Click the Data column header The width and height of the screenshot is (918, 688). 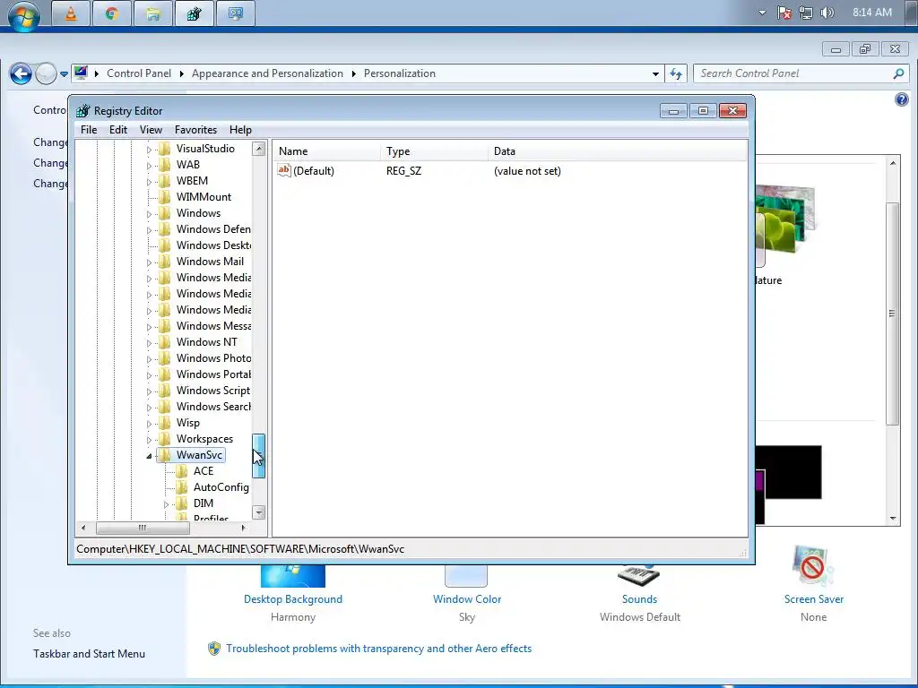click(617, 151)
